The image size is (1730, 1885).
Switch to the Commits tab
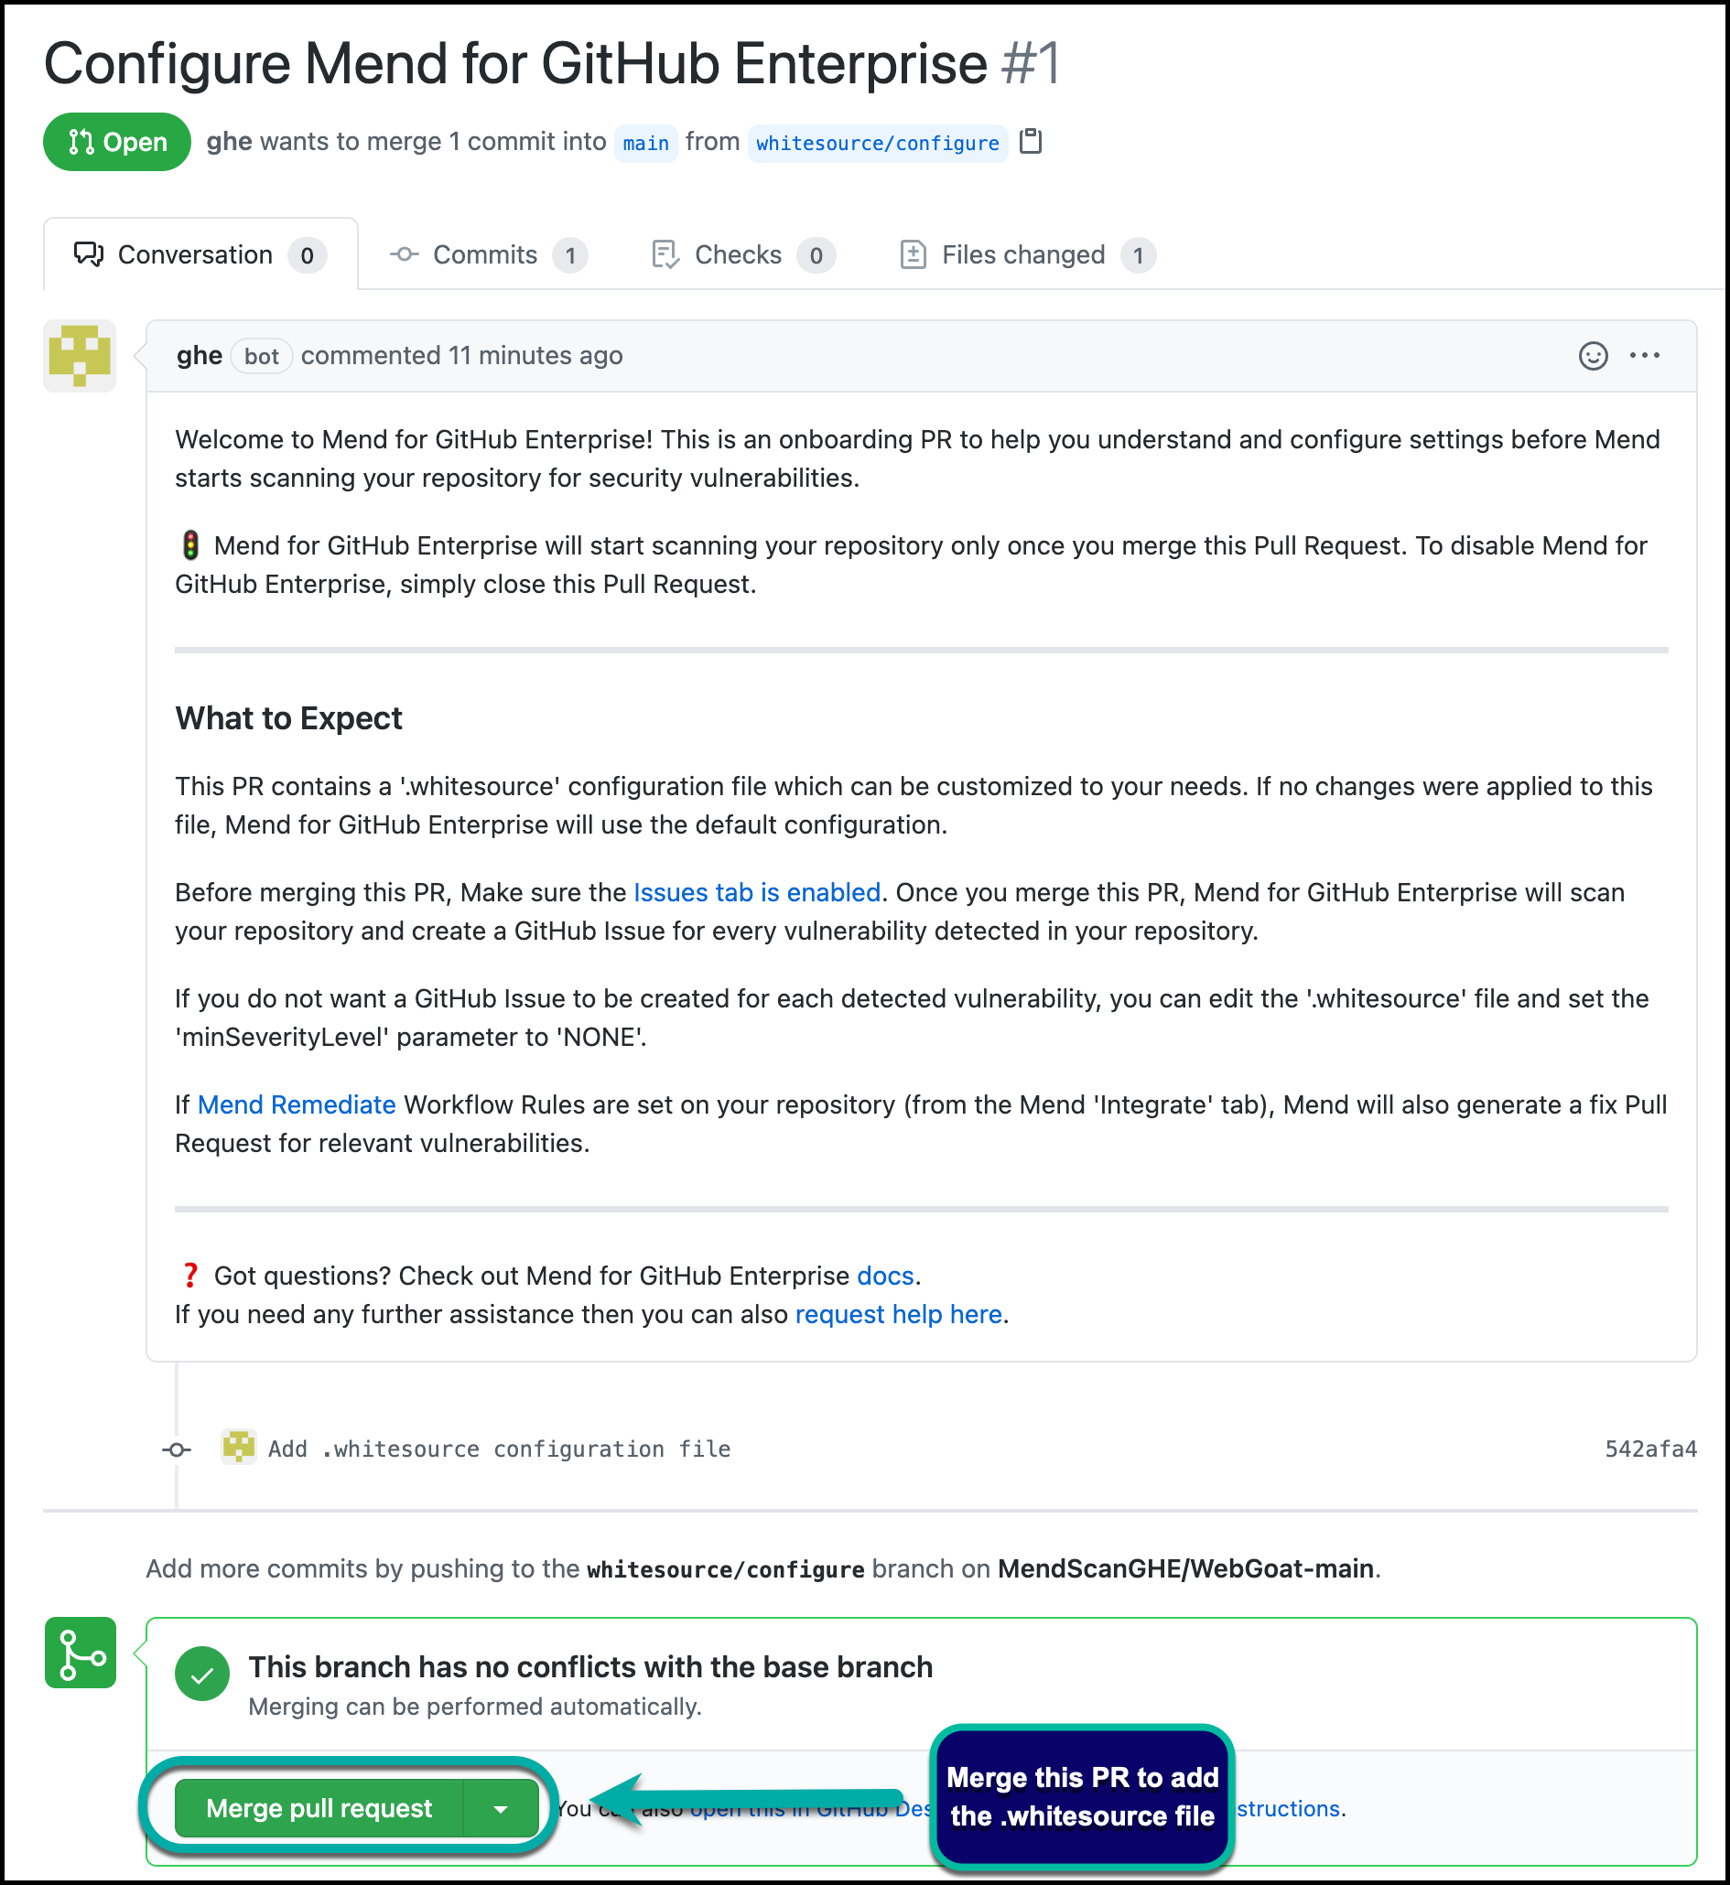tap(488, 254)
